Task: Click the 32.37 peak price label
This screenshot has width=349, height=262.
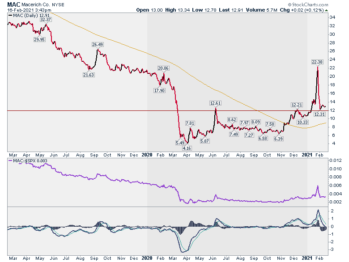Action: pos(46,20)
